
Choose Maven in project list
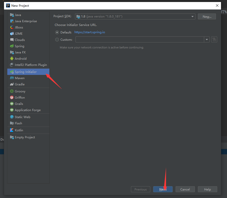[x=28, y=78]
